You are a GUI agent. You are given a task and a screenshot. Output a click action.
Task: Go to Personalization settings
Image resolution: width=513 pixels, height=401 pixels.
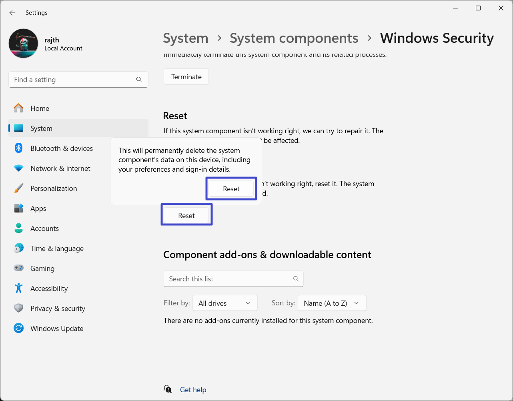click(x=53, y=188)
